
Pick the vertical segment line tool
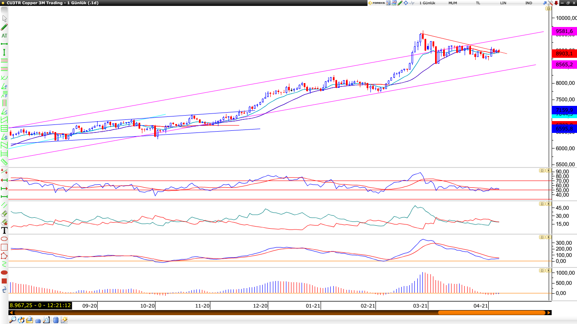pos(5,52)
